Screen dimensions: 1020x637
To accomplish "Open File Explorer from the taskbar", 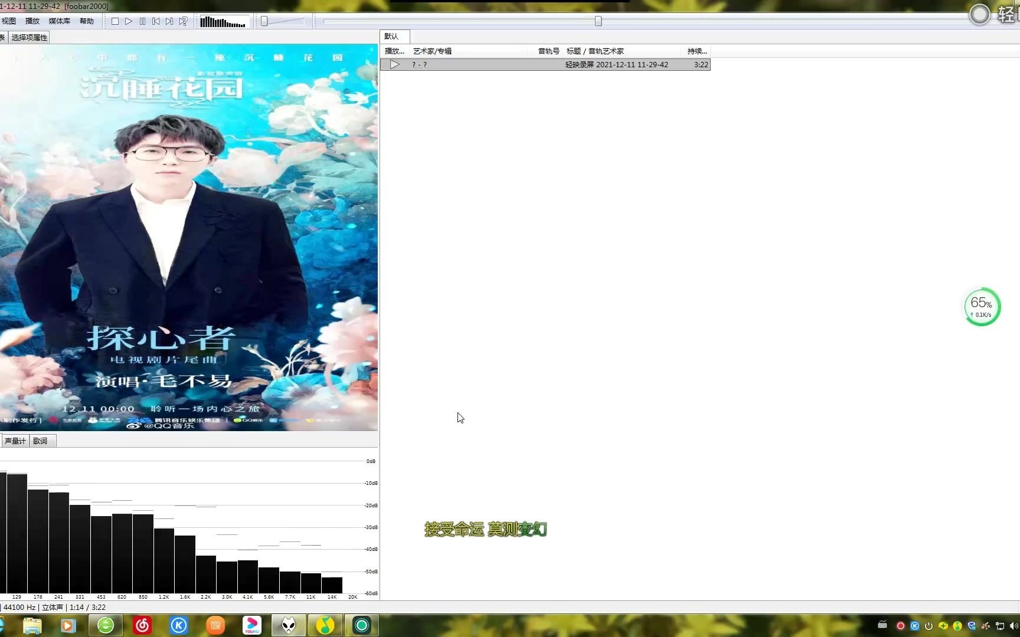I will tap(32, 625).
